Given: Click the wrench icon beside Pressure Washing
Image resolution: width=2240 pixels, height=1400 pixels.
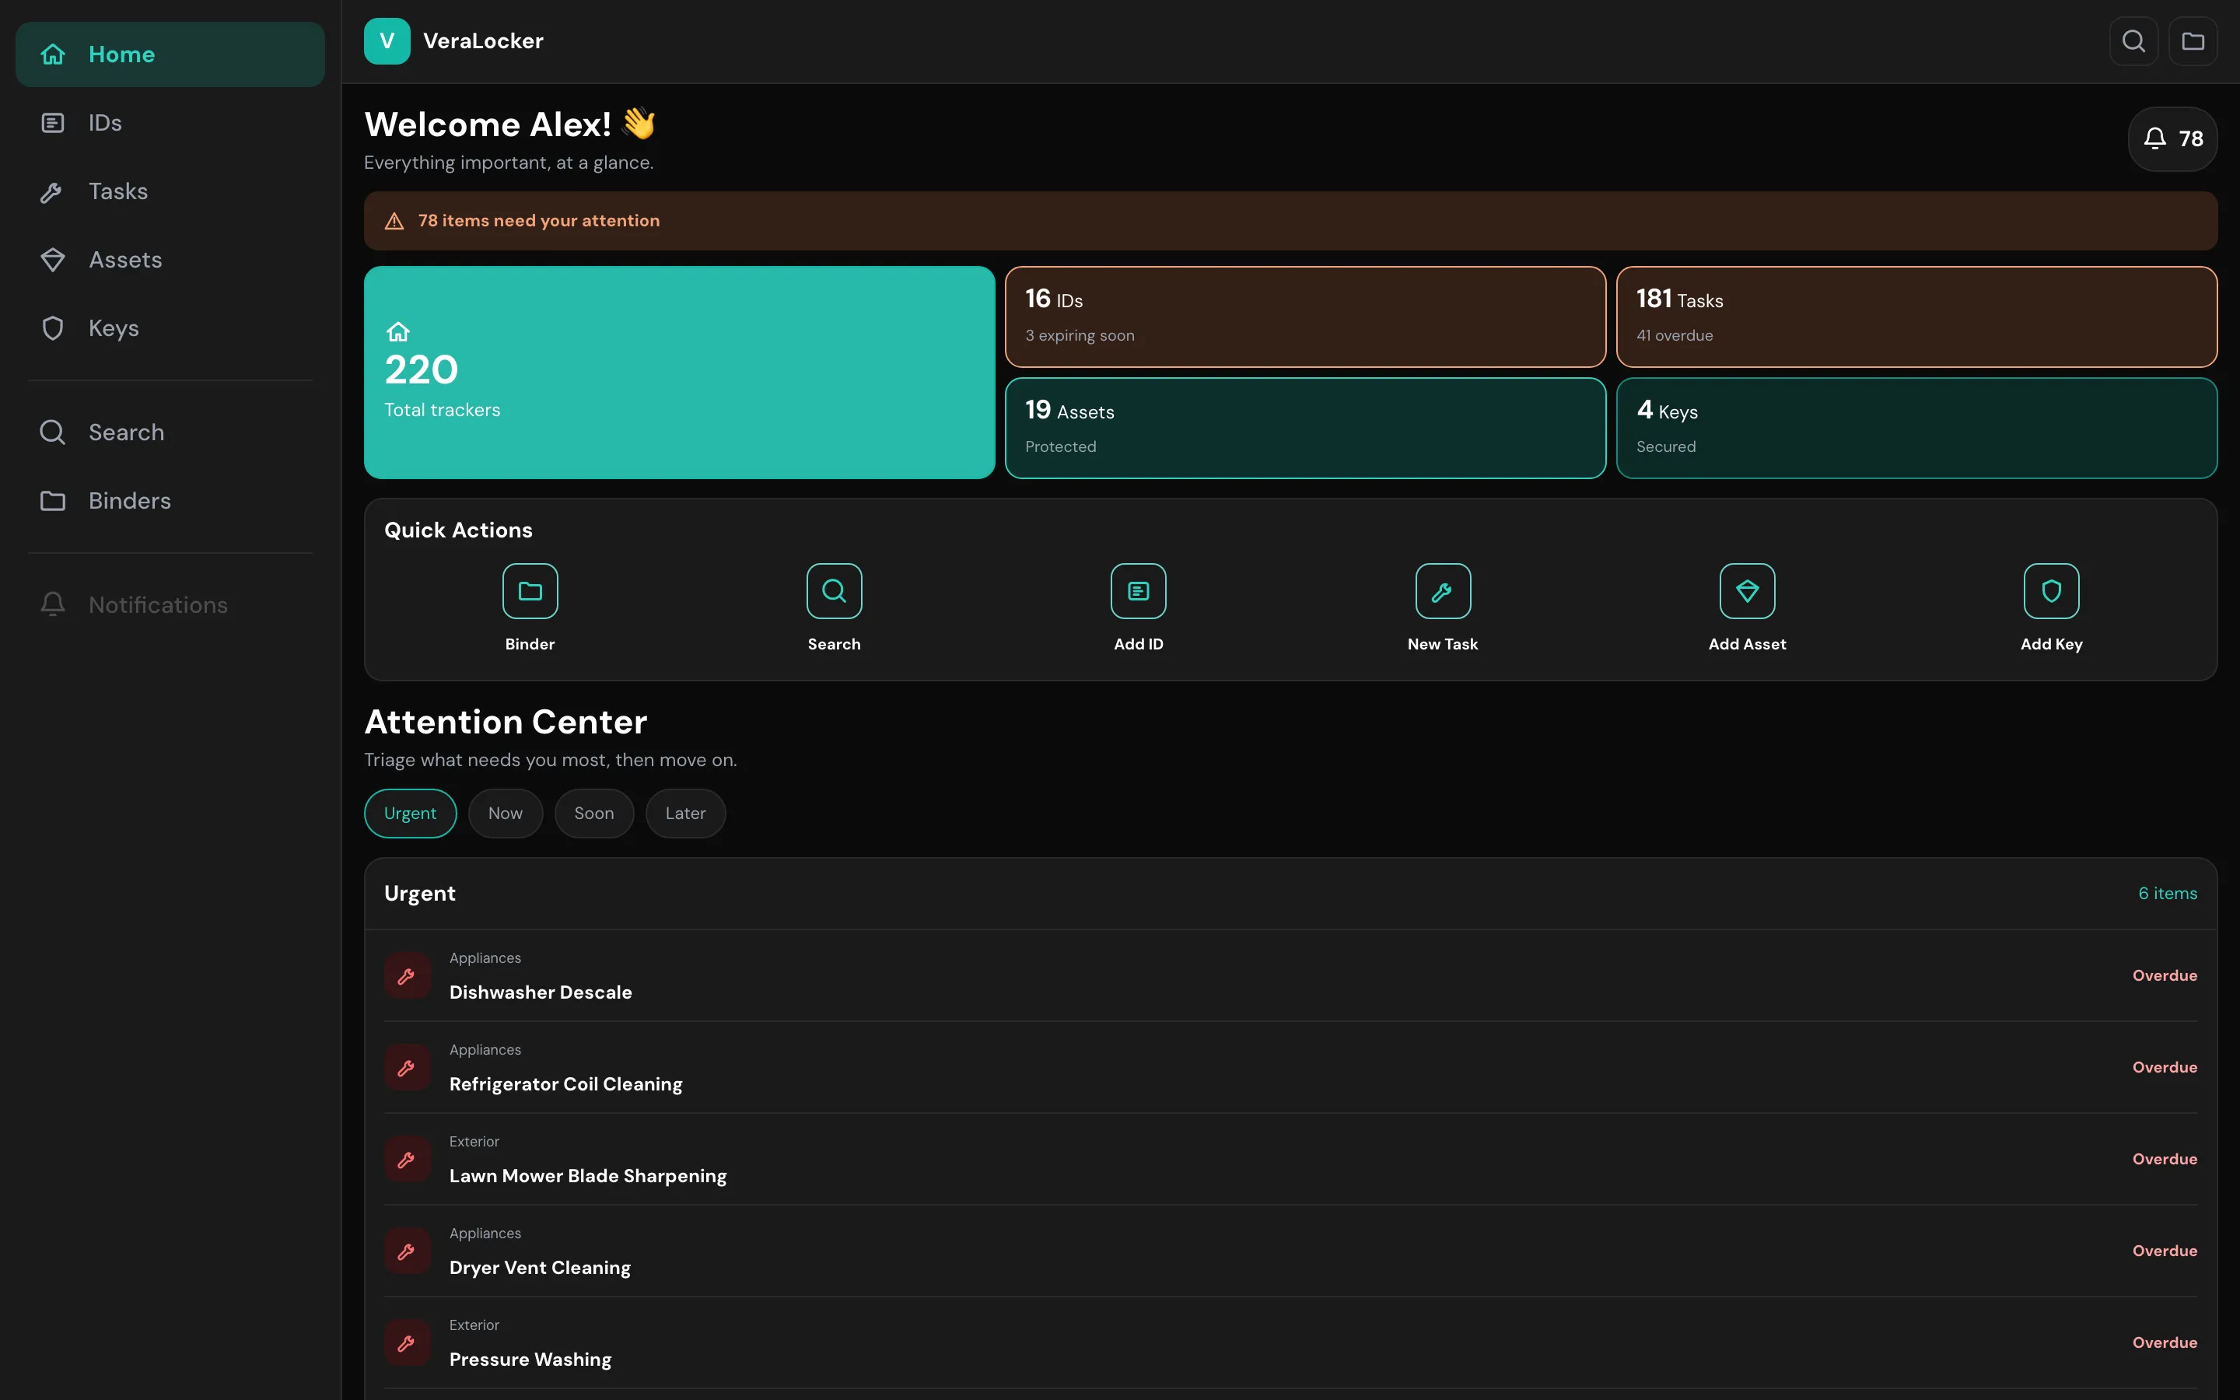Looking at the screenshot, I should 408,1342.
